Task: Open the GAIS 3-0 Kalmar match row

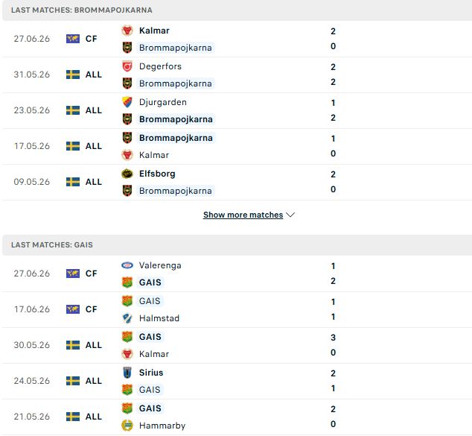Action: 237,345
